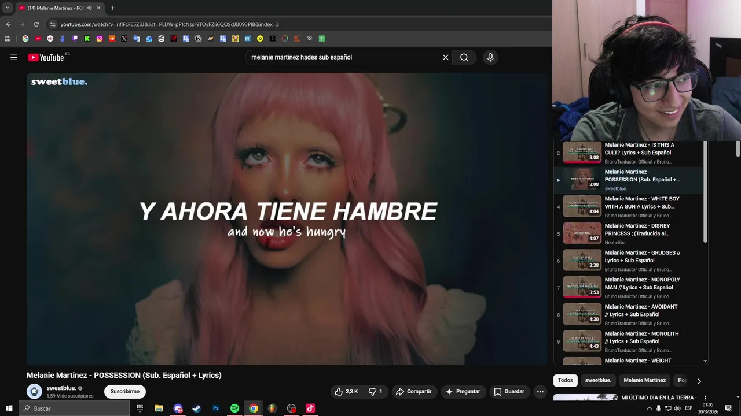Click the Windows taskbar Buscar search box
741x416 pixels.
[x=74, y=408]
